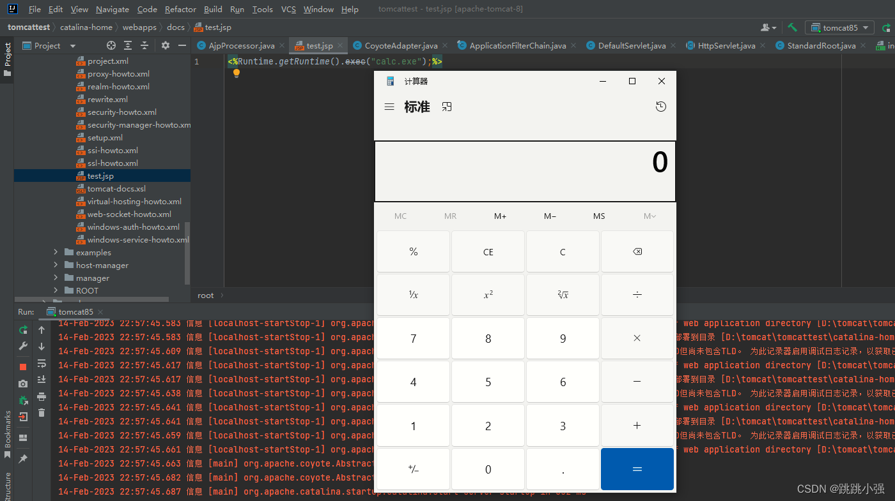
Task: Open Calculator memory list M dropdown
Action: (650, 216)
